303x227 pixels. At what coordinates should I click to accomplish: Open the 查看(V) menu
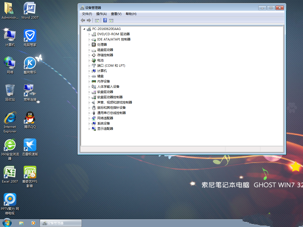(116, 14)
